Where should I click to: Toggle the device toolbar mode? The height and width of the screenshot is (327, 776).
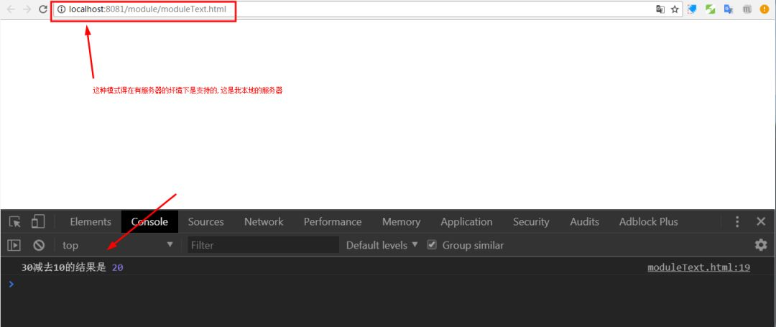coord(37,221)
